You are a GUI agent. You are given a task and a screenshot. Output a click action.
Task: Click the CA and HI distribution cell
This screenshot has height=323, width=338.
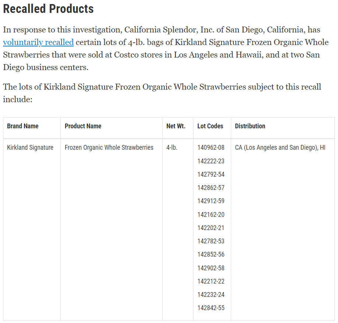(280, 147)
